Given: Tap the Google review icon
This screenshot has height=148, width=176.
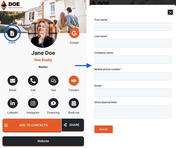Looking at the screenshot, I should [x=74, y=33].
